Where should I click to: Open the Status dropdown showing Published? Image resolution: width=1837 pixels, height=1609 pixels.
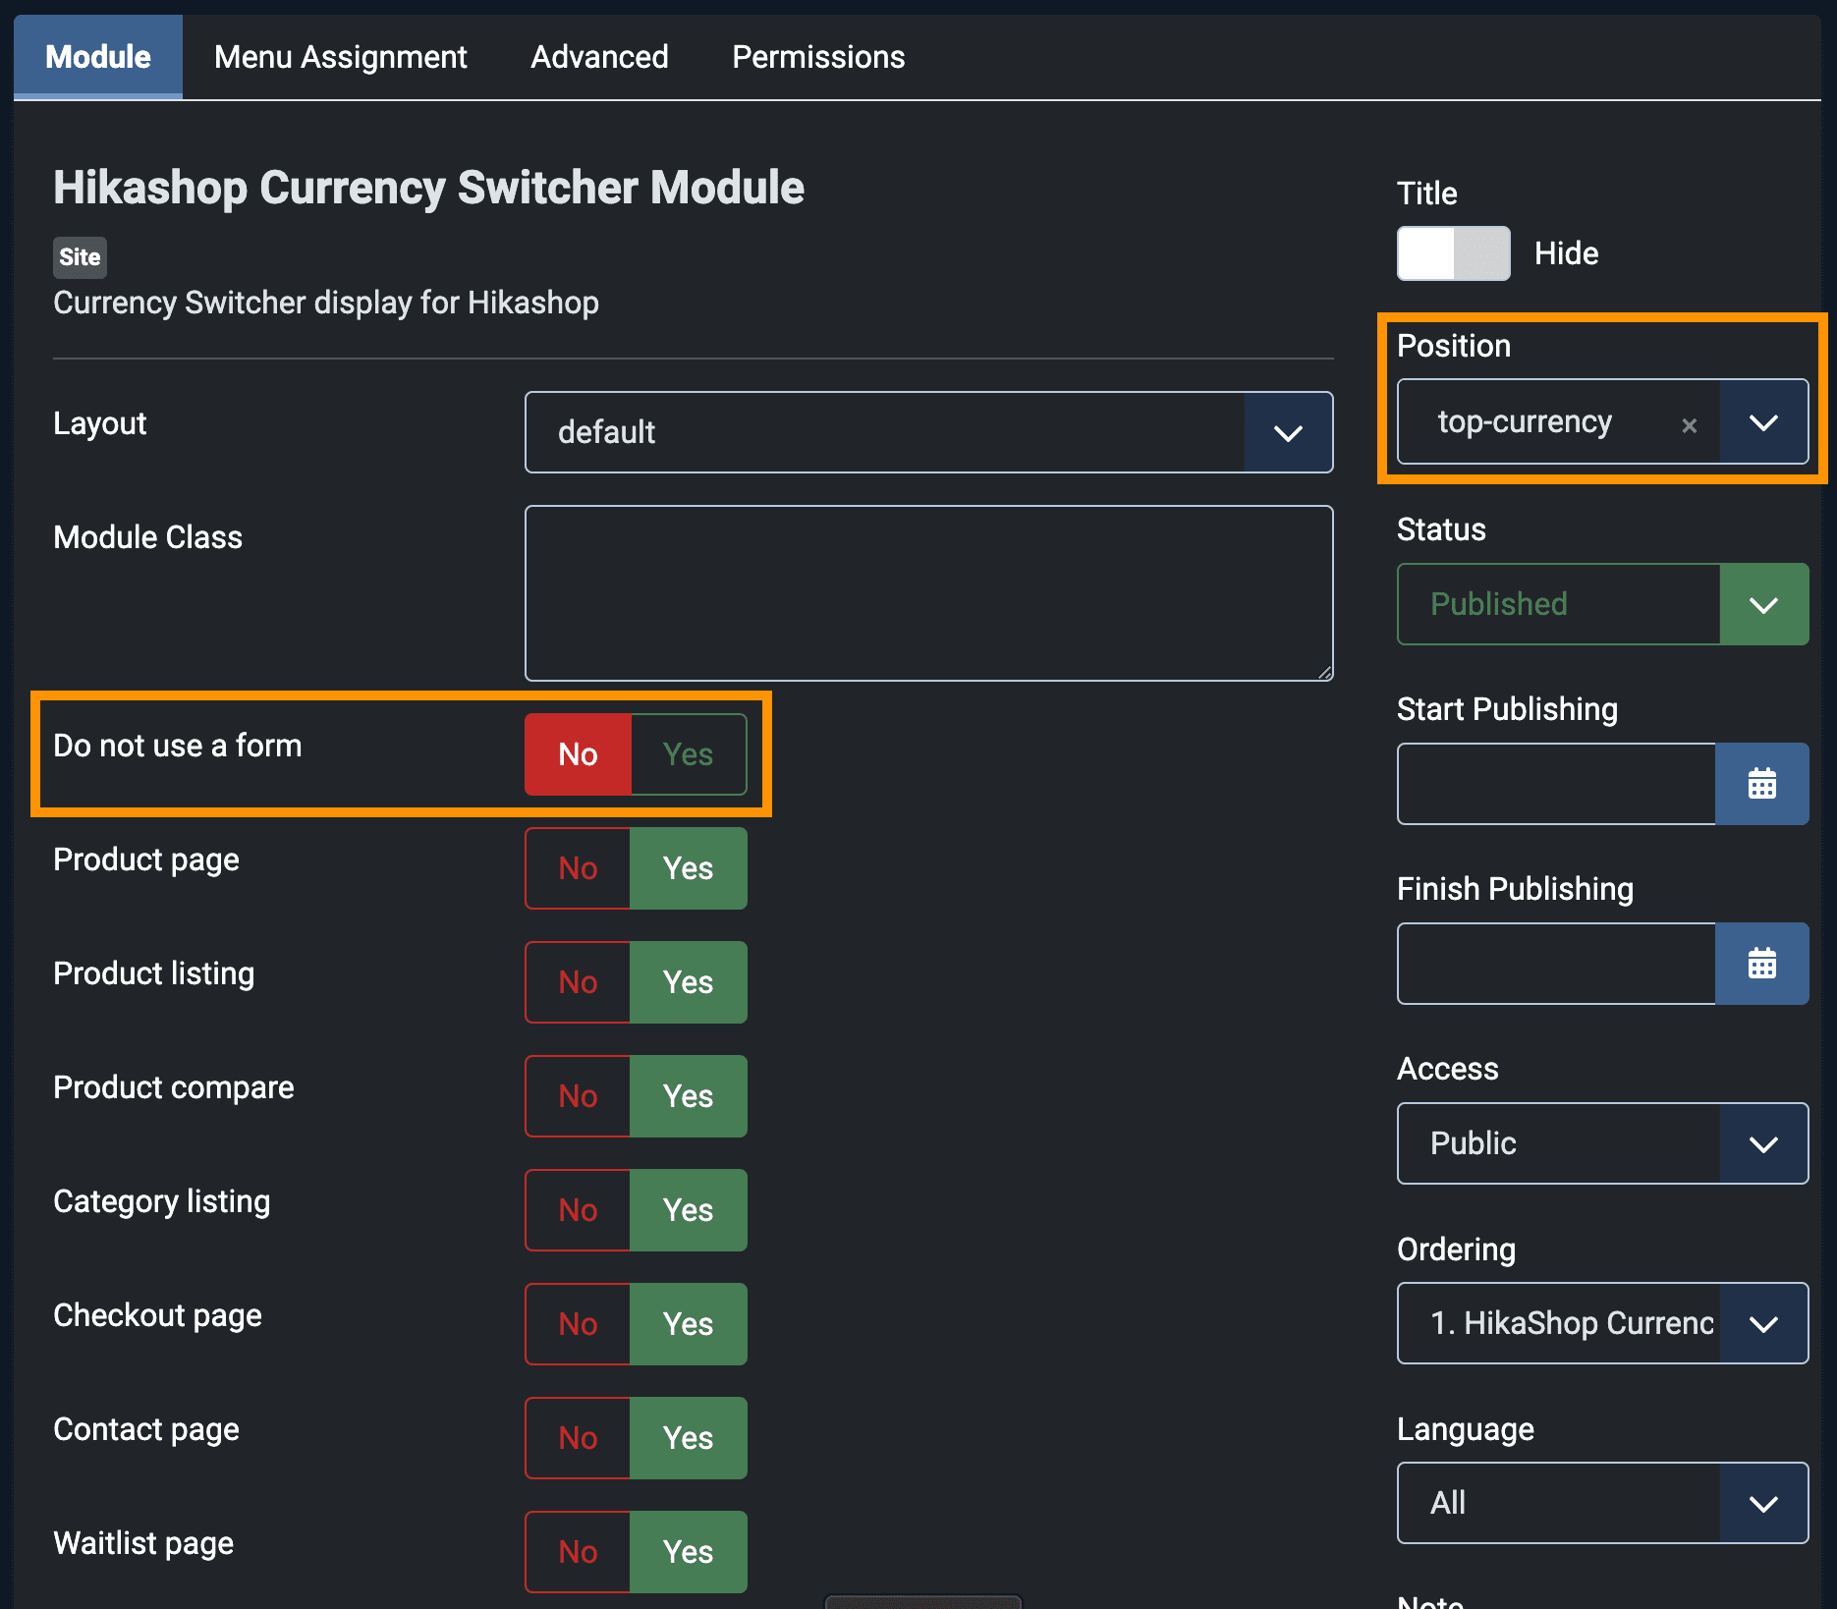(x=1602, y=604)
